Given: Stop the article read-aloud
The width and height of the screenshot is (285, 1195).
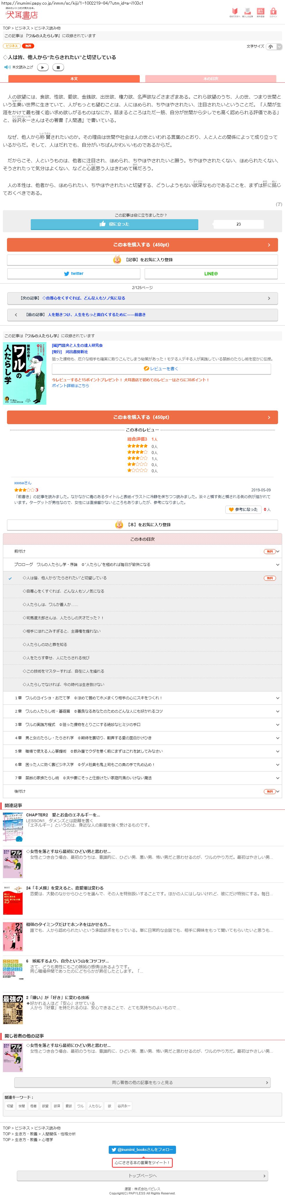Looking at the screenshot, I should pyautogui.click(x=58, y=67).
